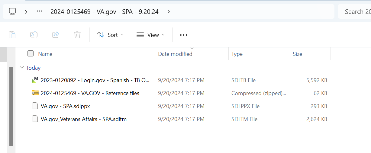371x153 pixels.
Task: Click the Compressed (zipped) type cell
Action: click(259, 93)
